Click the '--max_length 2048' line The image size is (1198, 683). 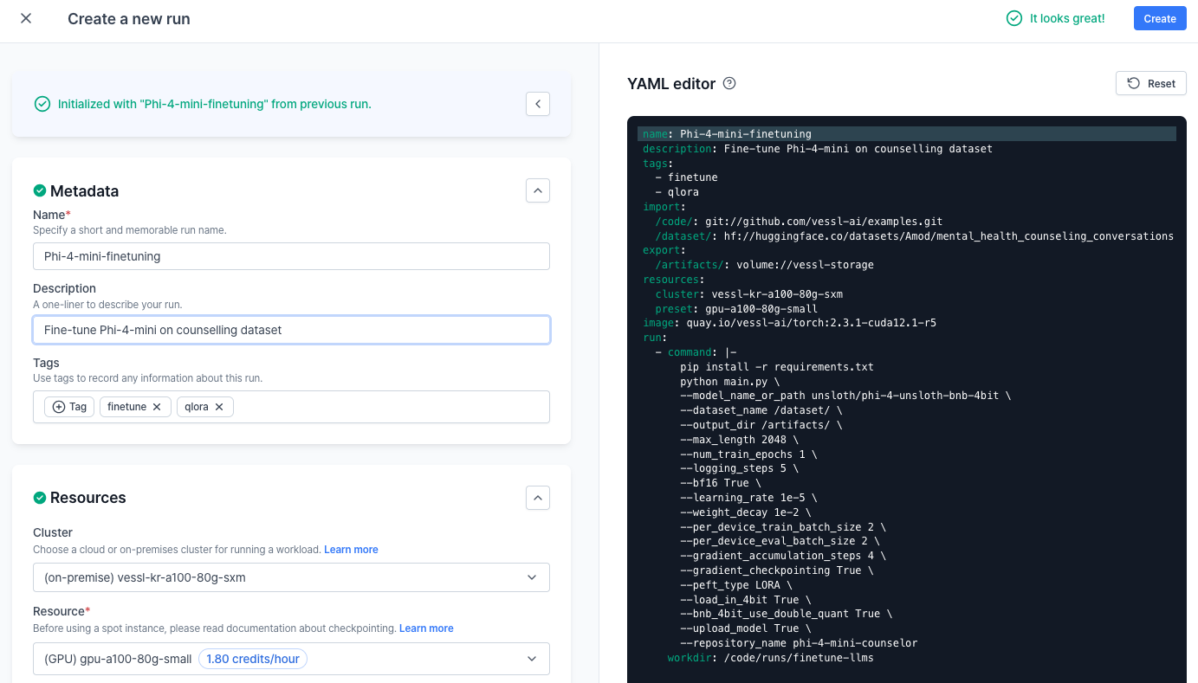[x=739, y=440]
